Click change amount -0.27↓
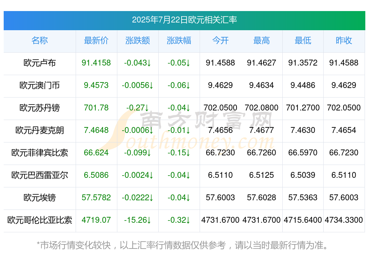369x257 pixels. [137, 108]
